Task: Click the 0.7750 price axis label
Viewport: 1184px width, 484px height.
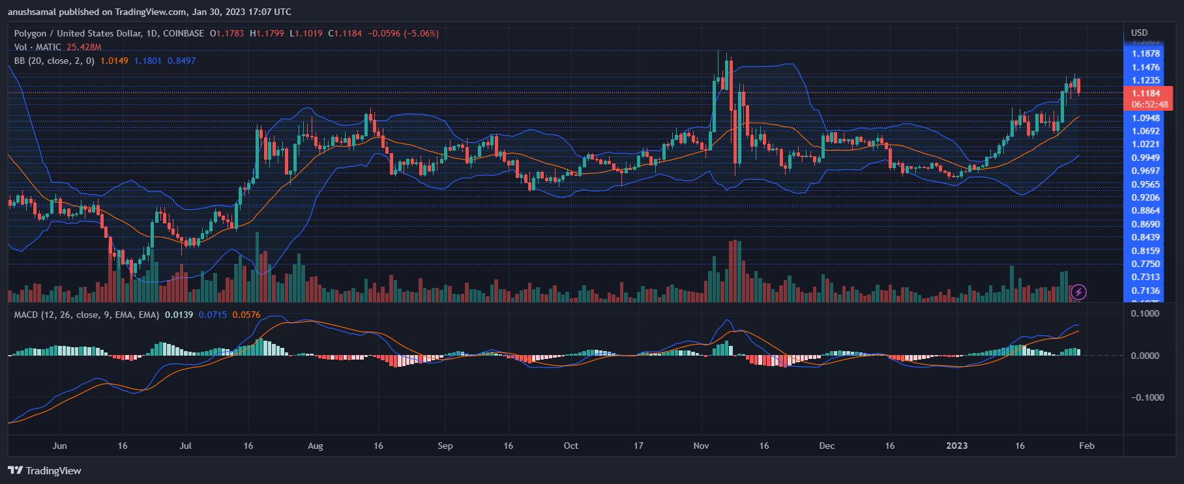Action: [1146, 264]
